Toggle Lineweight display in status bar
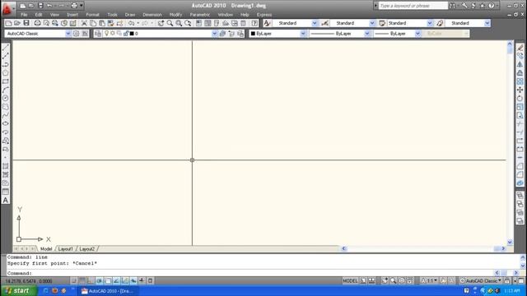Viewport: 527px width, 296px height. 142,280
